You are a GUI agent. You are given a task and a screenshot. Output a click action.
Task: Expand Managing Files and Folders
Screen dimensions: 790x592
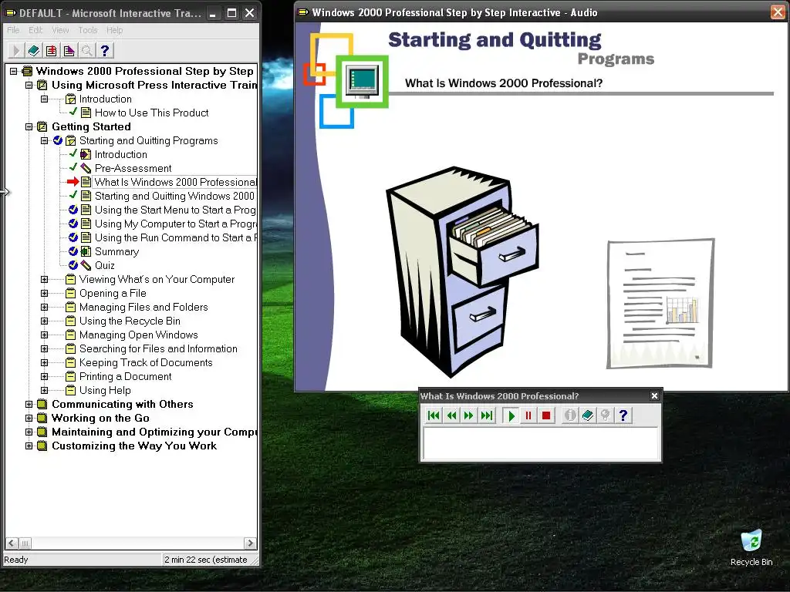pyautogui.click(x=44, y=307)
